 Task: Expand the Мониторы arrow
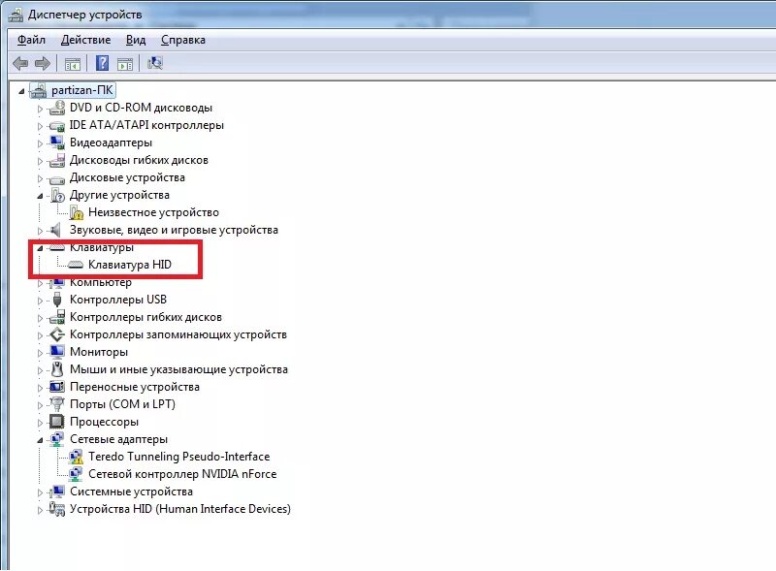pos(40,353)
